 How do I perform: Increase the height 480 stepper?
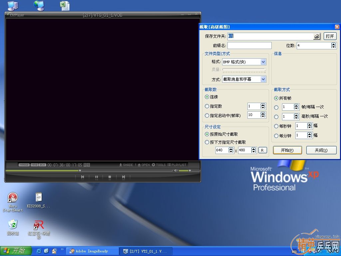click(x=253, y=149)
